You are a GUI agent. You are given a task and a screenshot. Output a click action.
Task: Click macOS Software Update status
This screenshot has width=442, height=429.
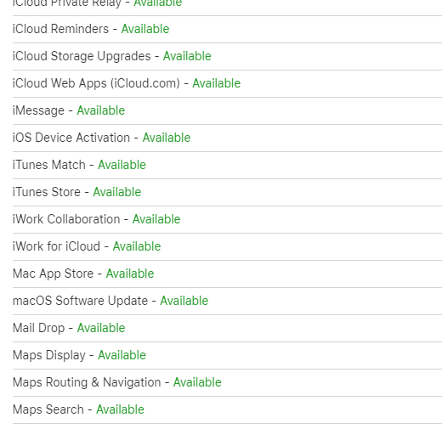tap(227, 301)
